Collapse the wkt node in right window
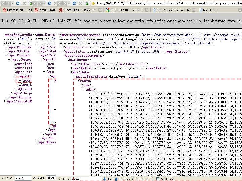The height and width of the screenshot is (181, 242). (83, 89)
